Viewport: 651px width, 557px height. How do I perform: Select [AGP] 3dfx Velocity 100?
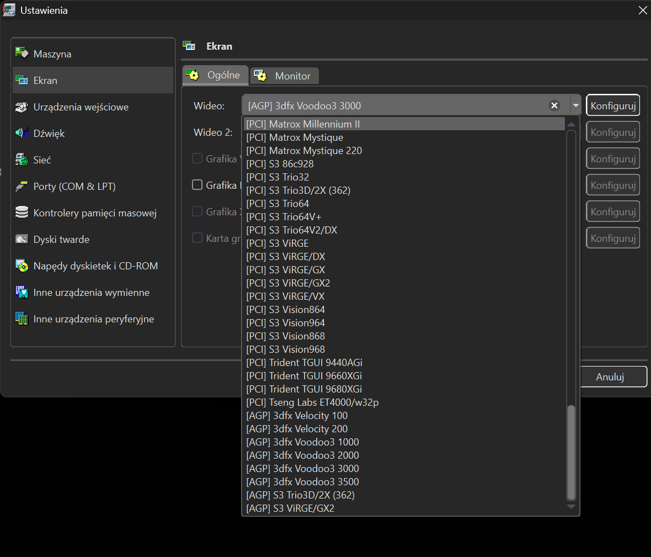click(404, 415)
